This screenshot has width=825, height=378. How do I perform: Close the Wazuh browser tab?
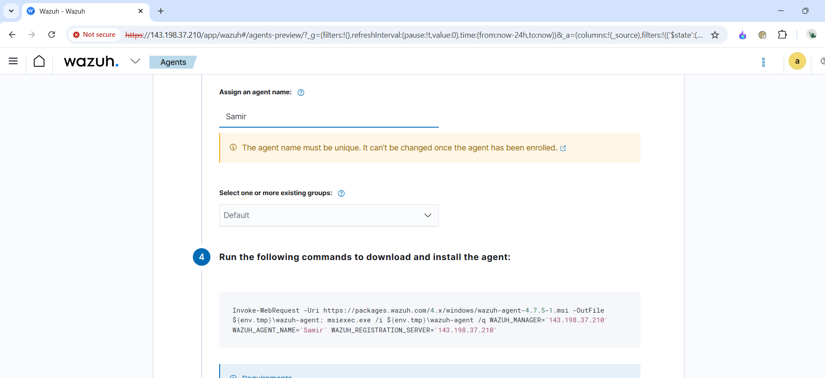(x=141, y=11)
